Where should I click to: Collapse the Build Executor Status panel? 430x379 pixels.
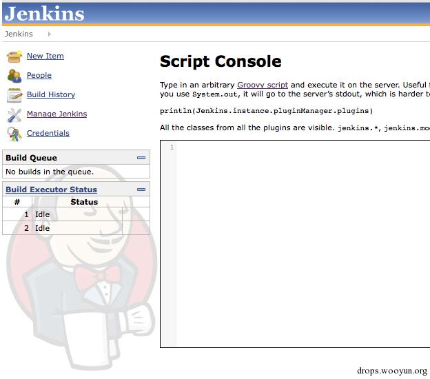tap(141, 189)
